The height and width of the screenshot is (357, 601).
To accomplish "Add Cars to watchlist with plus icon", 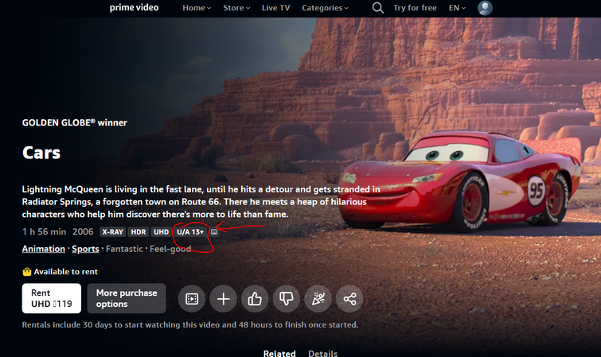I will pos(224,299).
